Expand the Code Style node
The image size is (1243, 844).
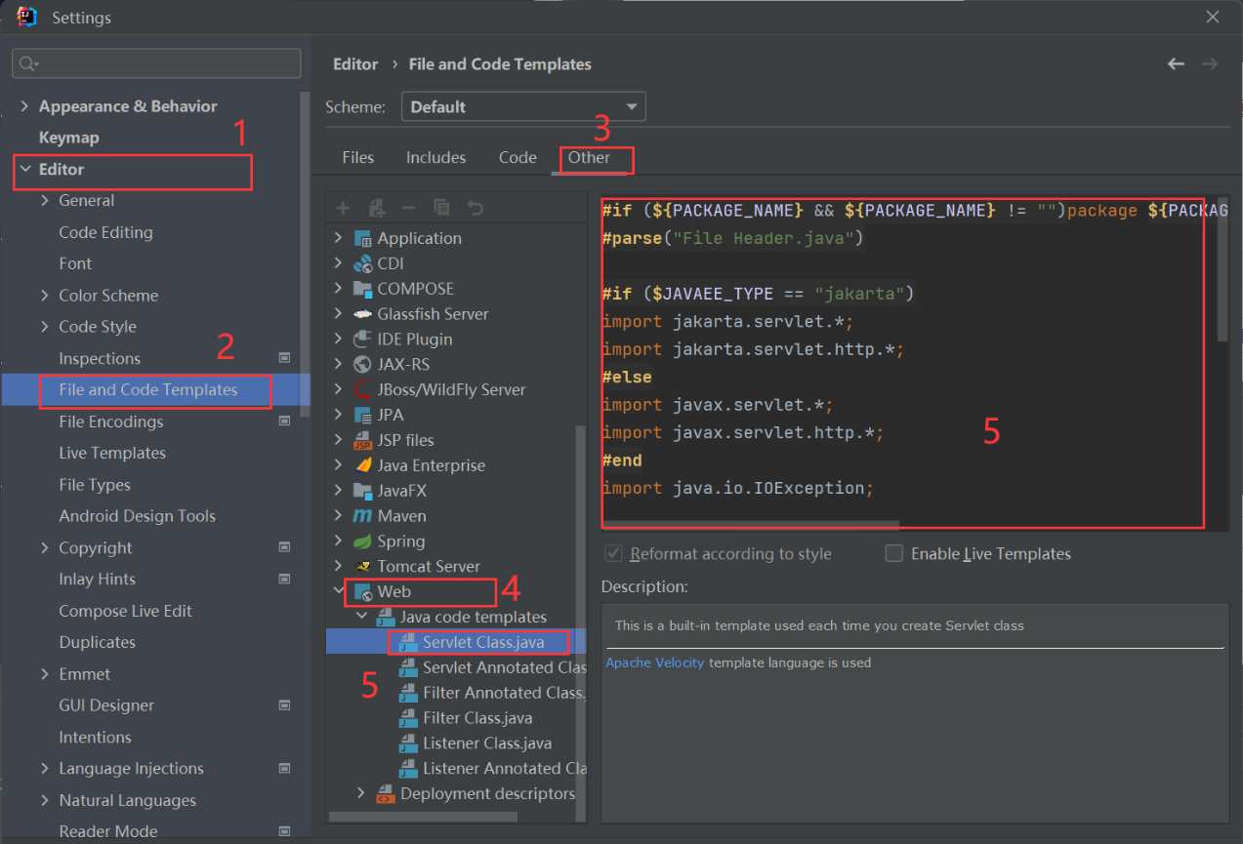click(45, 326)
